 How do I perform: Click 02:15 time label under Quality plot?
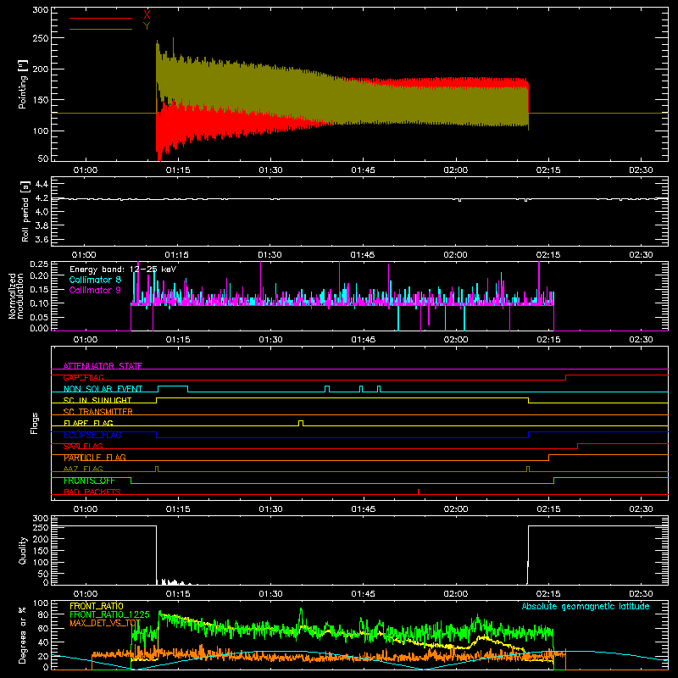click(548, 594)
